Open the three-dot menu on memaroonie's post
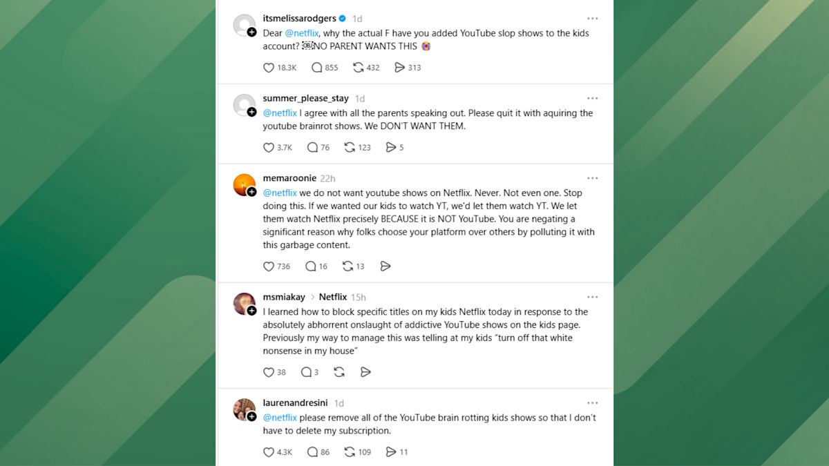This screenshot has width=829, height=466. click(x=593, y=178)
